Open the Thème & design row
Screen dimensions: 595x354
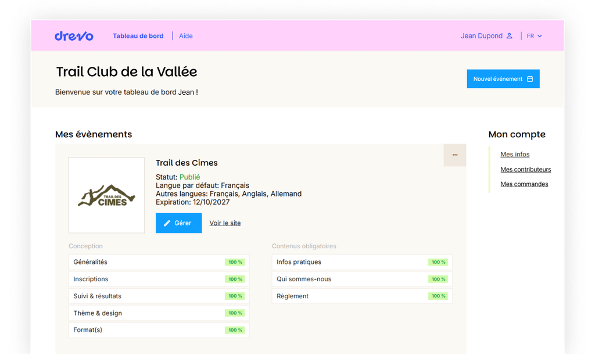159,313
